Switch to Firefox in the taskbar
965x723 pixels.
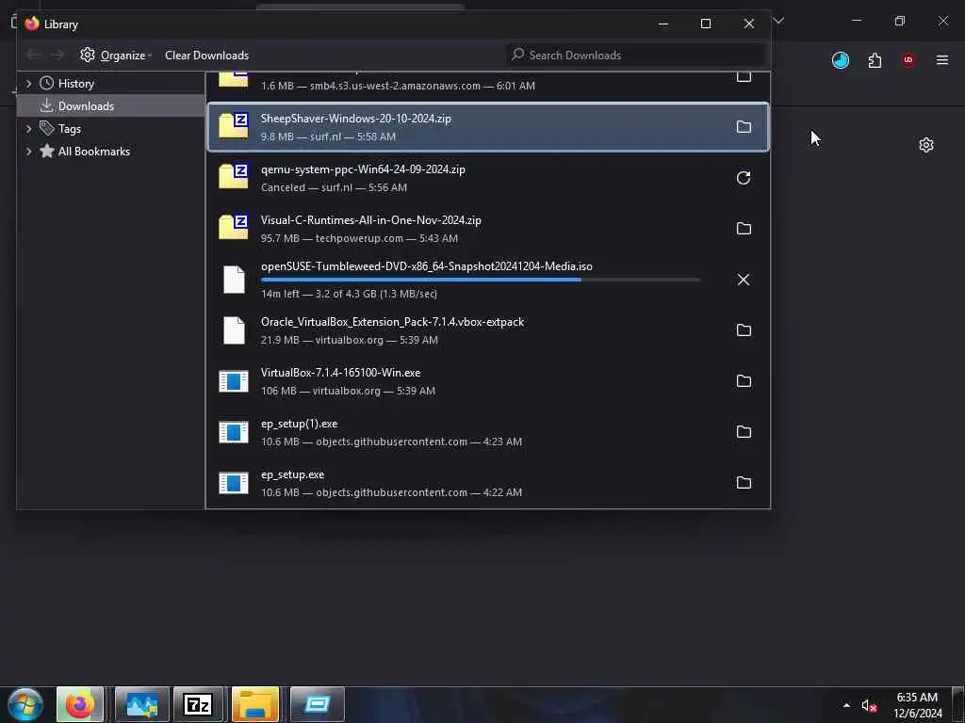[x=80, y=704]
